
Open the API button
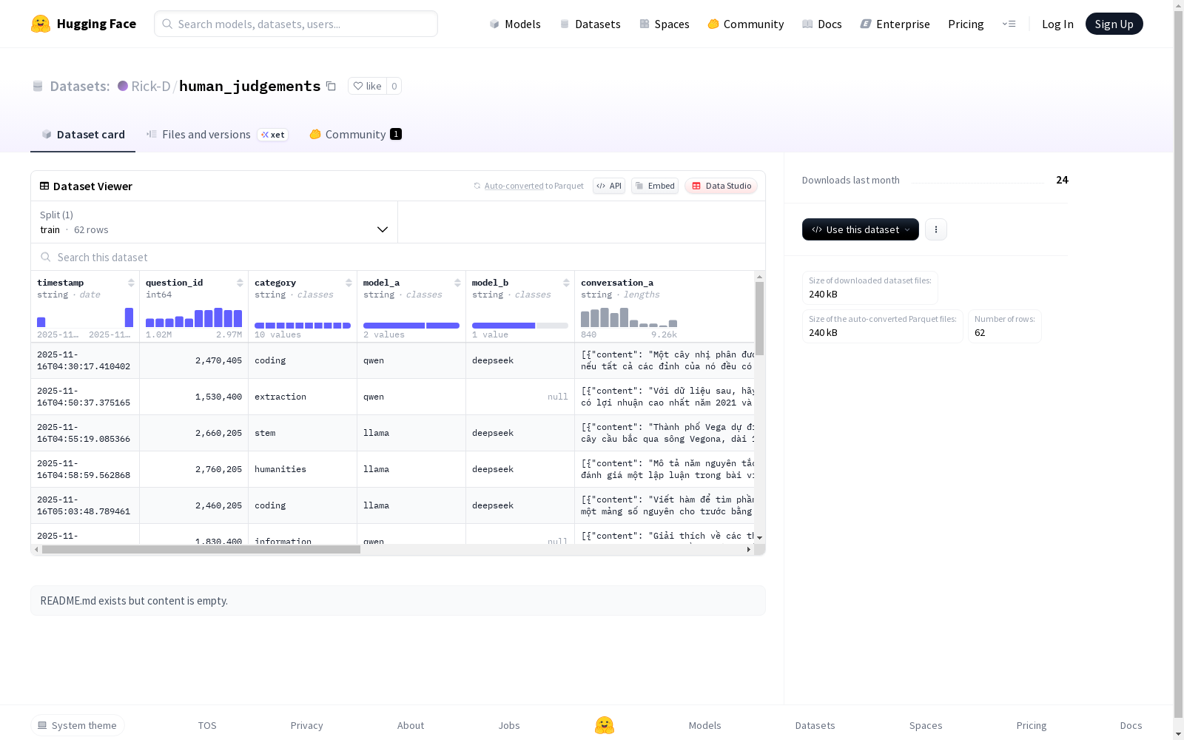click(609, 186)
